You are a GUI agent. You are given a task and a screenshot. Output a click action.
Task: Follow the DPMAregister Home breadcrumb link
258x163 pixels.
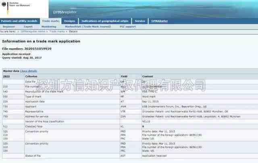tap(33, 31)
